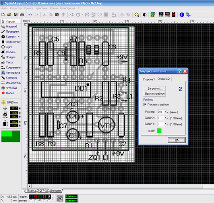This screenshot has width=214, height=203.
Task: Click the Save diskette toolbar icon
Action: 16,14
